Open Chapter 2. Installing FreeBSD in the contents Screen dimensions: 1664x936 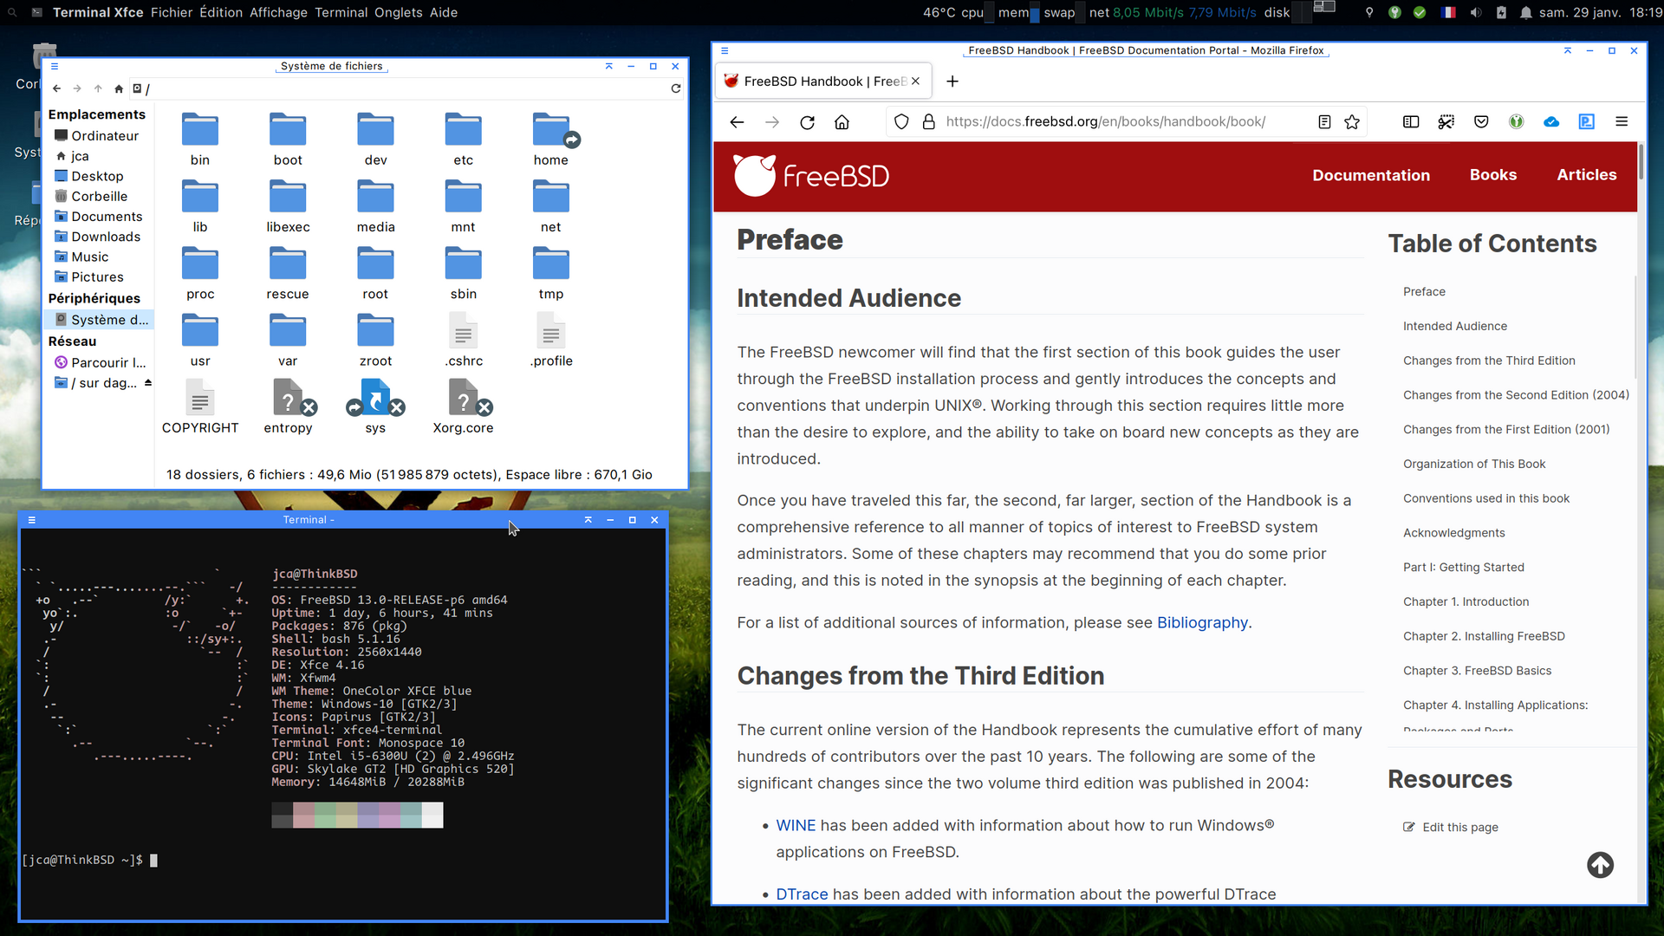pyautogui.click(x=1484, y=636)
